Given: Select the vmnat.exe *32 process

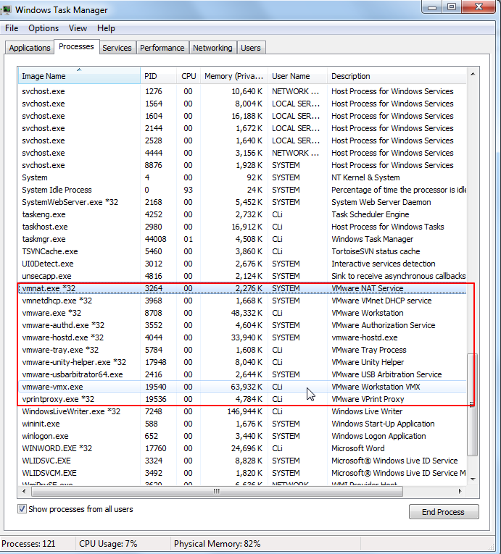Looking at the screenshot, I should click(x=242, y=288).
